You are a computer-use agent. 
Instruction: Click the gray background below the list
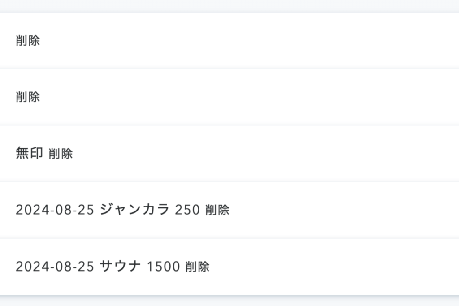click(x=229, y=302)
